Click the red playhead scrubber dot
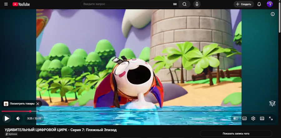281x138 pixels. (x=30, y=111)
